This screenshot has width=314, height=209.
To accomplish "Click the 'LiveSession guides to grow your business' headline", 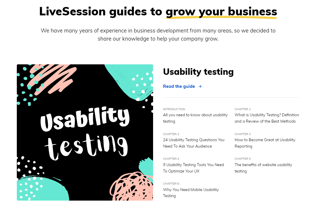I will pos(158,12).
